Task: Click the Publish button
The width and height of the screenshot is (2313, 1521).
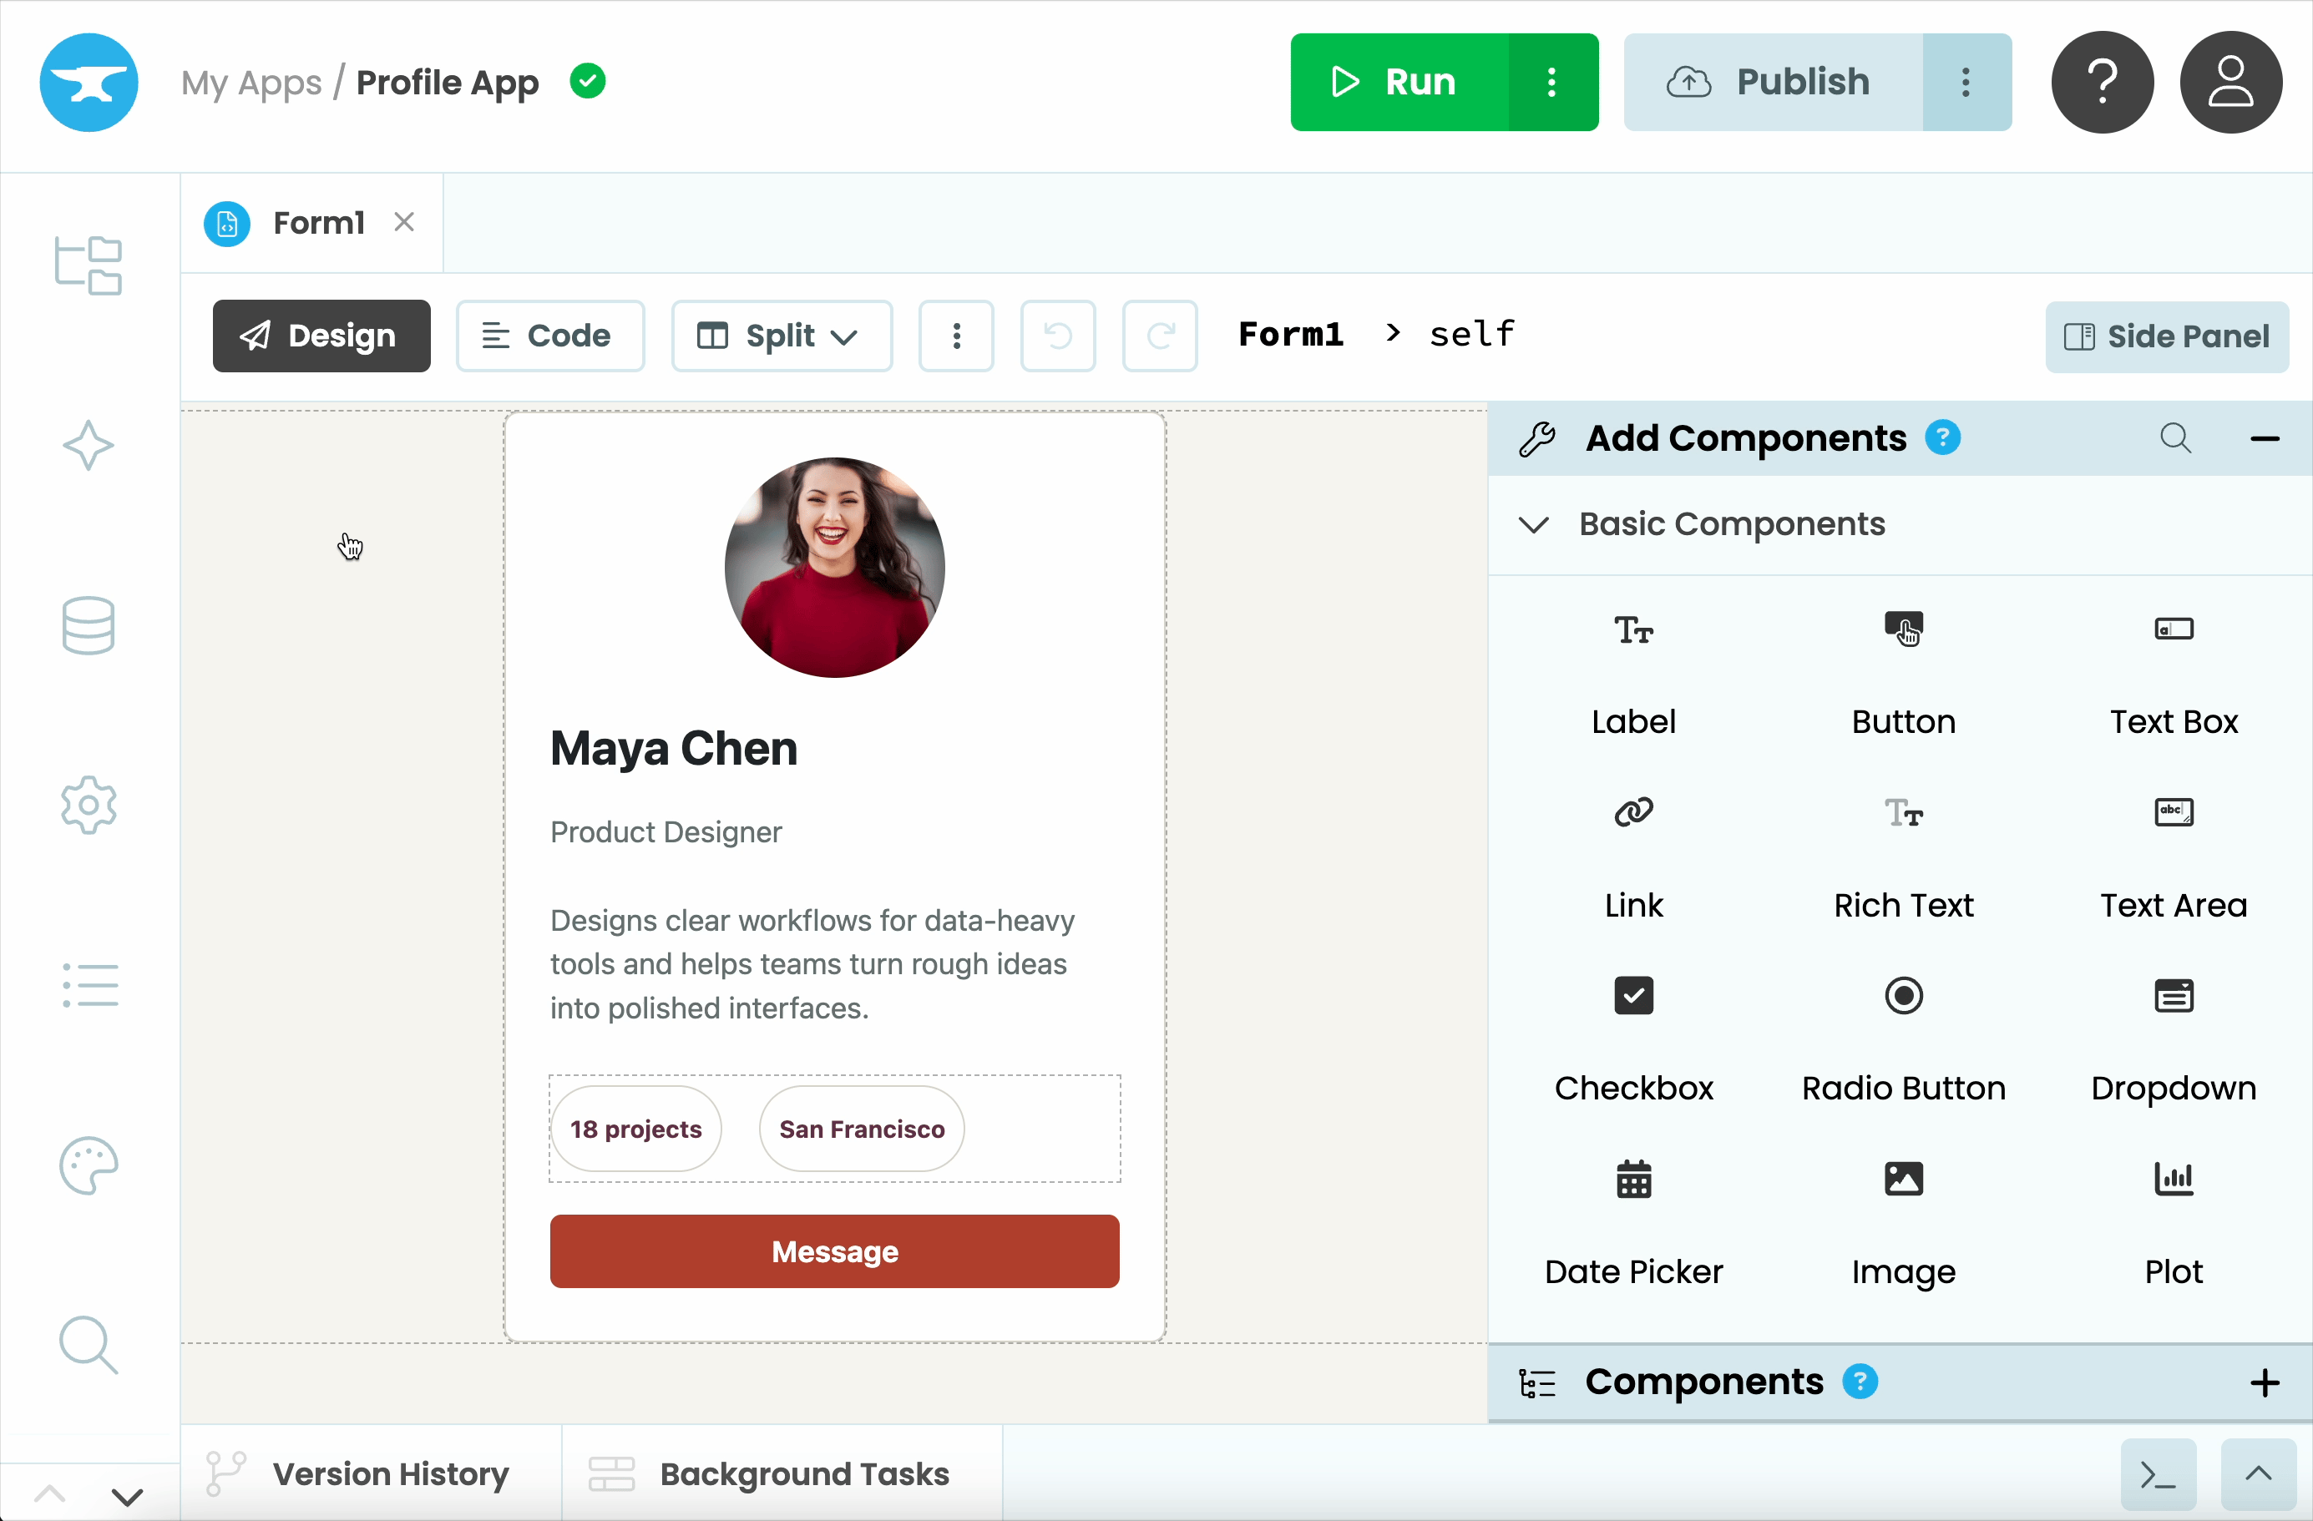Action: pyautogui.click(x=1773, y=83)
